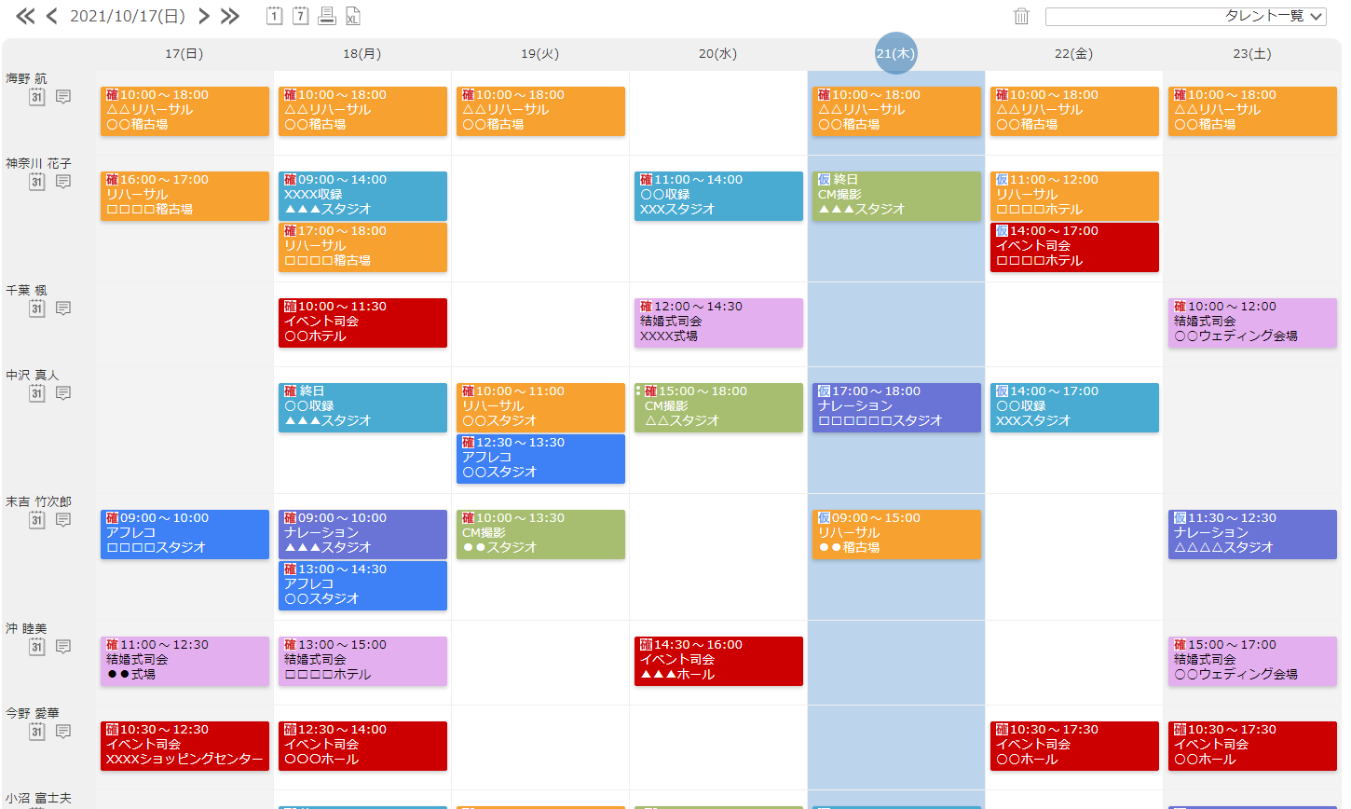Open the 11:30～12:30 ナレーション event
Image resolution: width=1351 pixels, height=809 pixels.
pyautogui.click(x=1252, y=534)
